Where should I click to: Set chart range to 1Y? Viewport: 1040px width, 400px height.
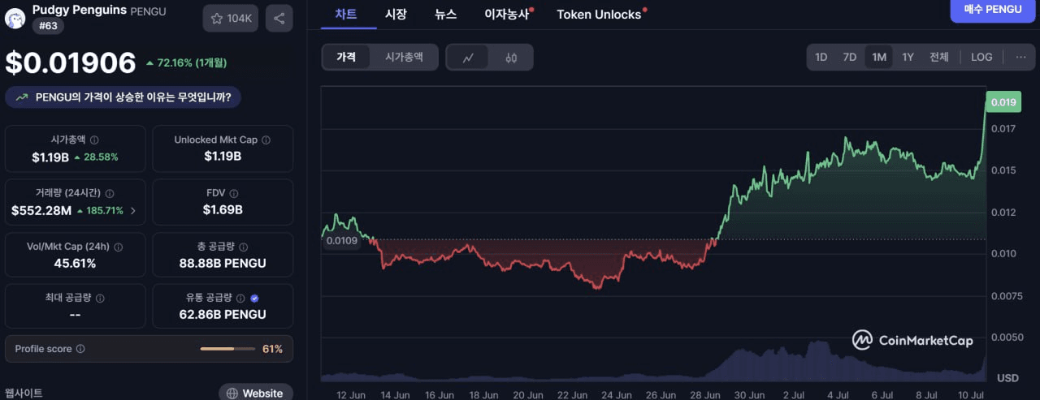908,57
